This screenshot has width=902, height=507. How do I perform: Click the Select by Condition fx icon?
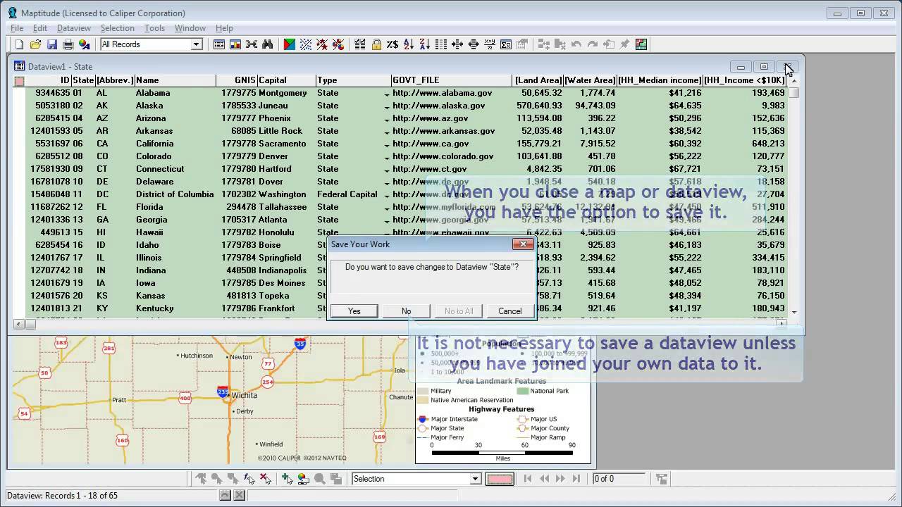249,479
